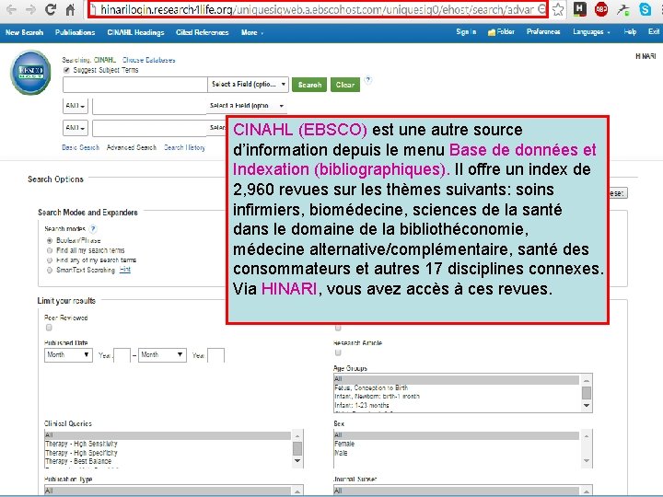Viewport: 663px width, 497px height.
Task: Toggle Peer Reviewed checkbox
Action: click(x=49, y=328)
